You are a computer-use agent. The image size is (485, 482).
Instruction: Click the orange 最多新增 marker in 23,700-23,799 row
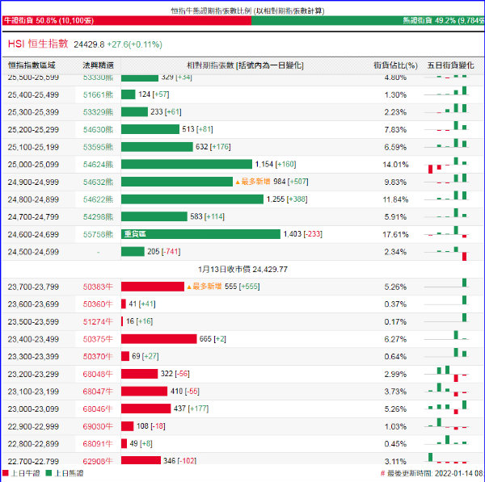[205, 287]
